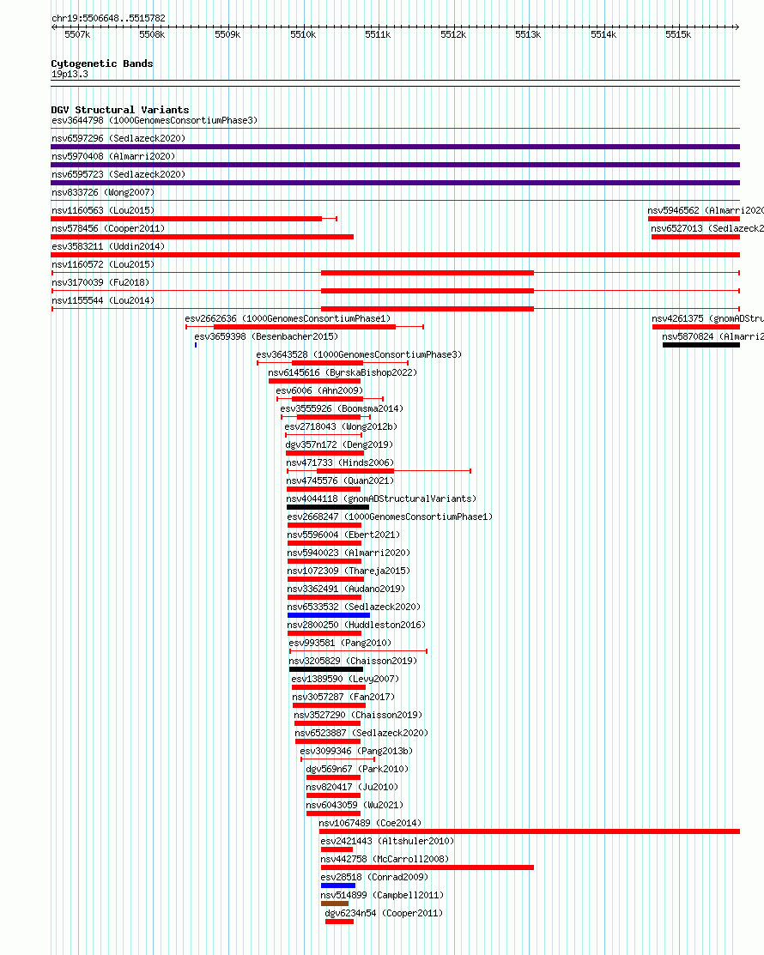Click the black nsv5870824 variant bar
Viewport: 764px width, 955px height.
tap(701, 345)
